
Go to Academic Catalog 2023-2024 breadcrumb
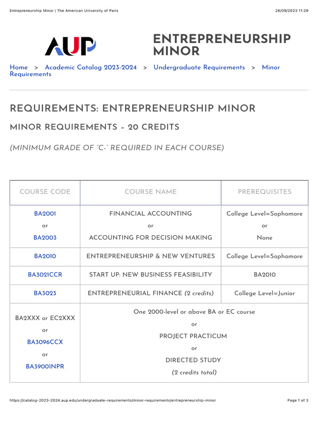[91, 67]
